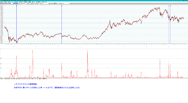Tick the checkbox to the right of the empty combo box
The height and width of the screenshot is (103, 188).
pyautogui.click(x=53, y=3)
